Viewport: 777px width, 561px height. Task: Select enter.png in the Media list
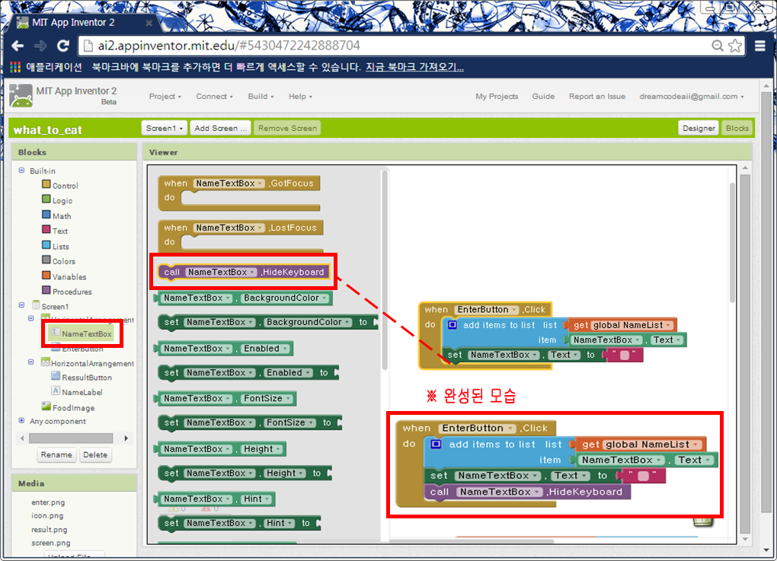(48, 502)
